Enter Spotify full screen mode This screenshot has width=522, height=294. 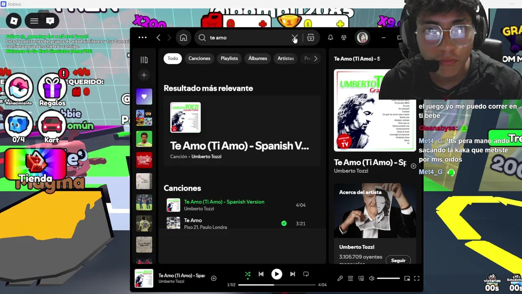click(x=417, y=278)
